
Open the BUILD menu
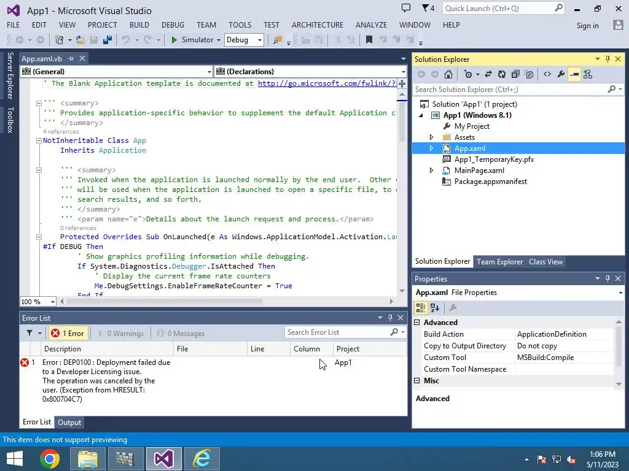139,25
